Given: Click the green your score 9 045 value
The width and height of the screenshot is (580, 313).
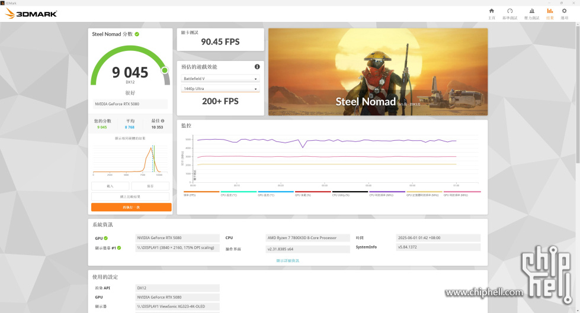Looking at the screenshot, I should (x=102, y=127).
